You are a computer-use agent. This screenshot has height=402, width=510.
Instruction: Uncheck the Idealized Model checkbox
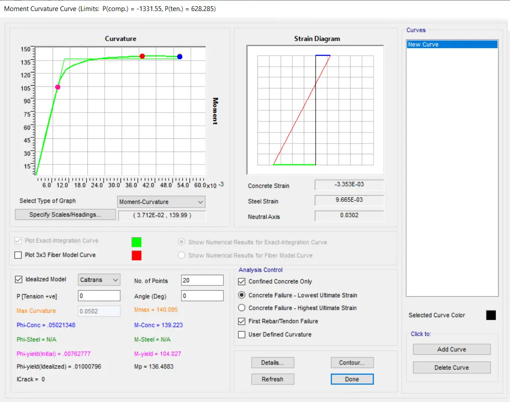click(19, 279)
